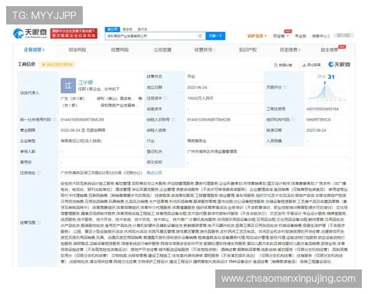Click the orange notice badge beside 工商信息
Viewport: 368px width, 294px height.
57,64
